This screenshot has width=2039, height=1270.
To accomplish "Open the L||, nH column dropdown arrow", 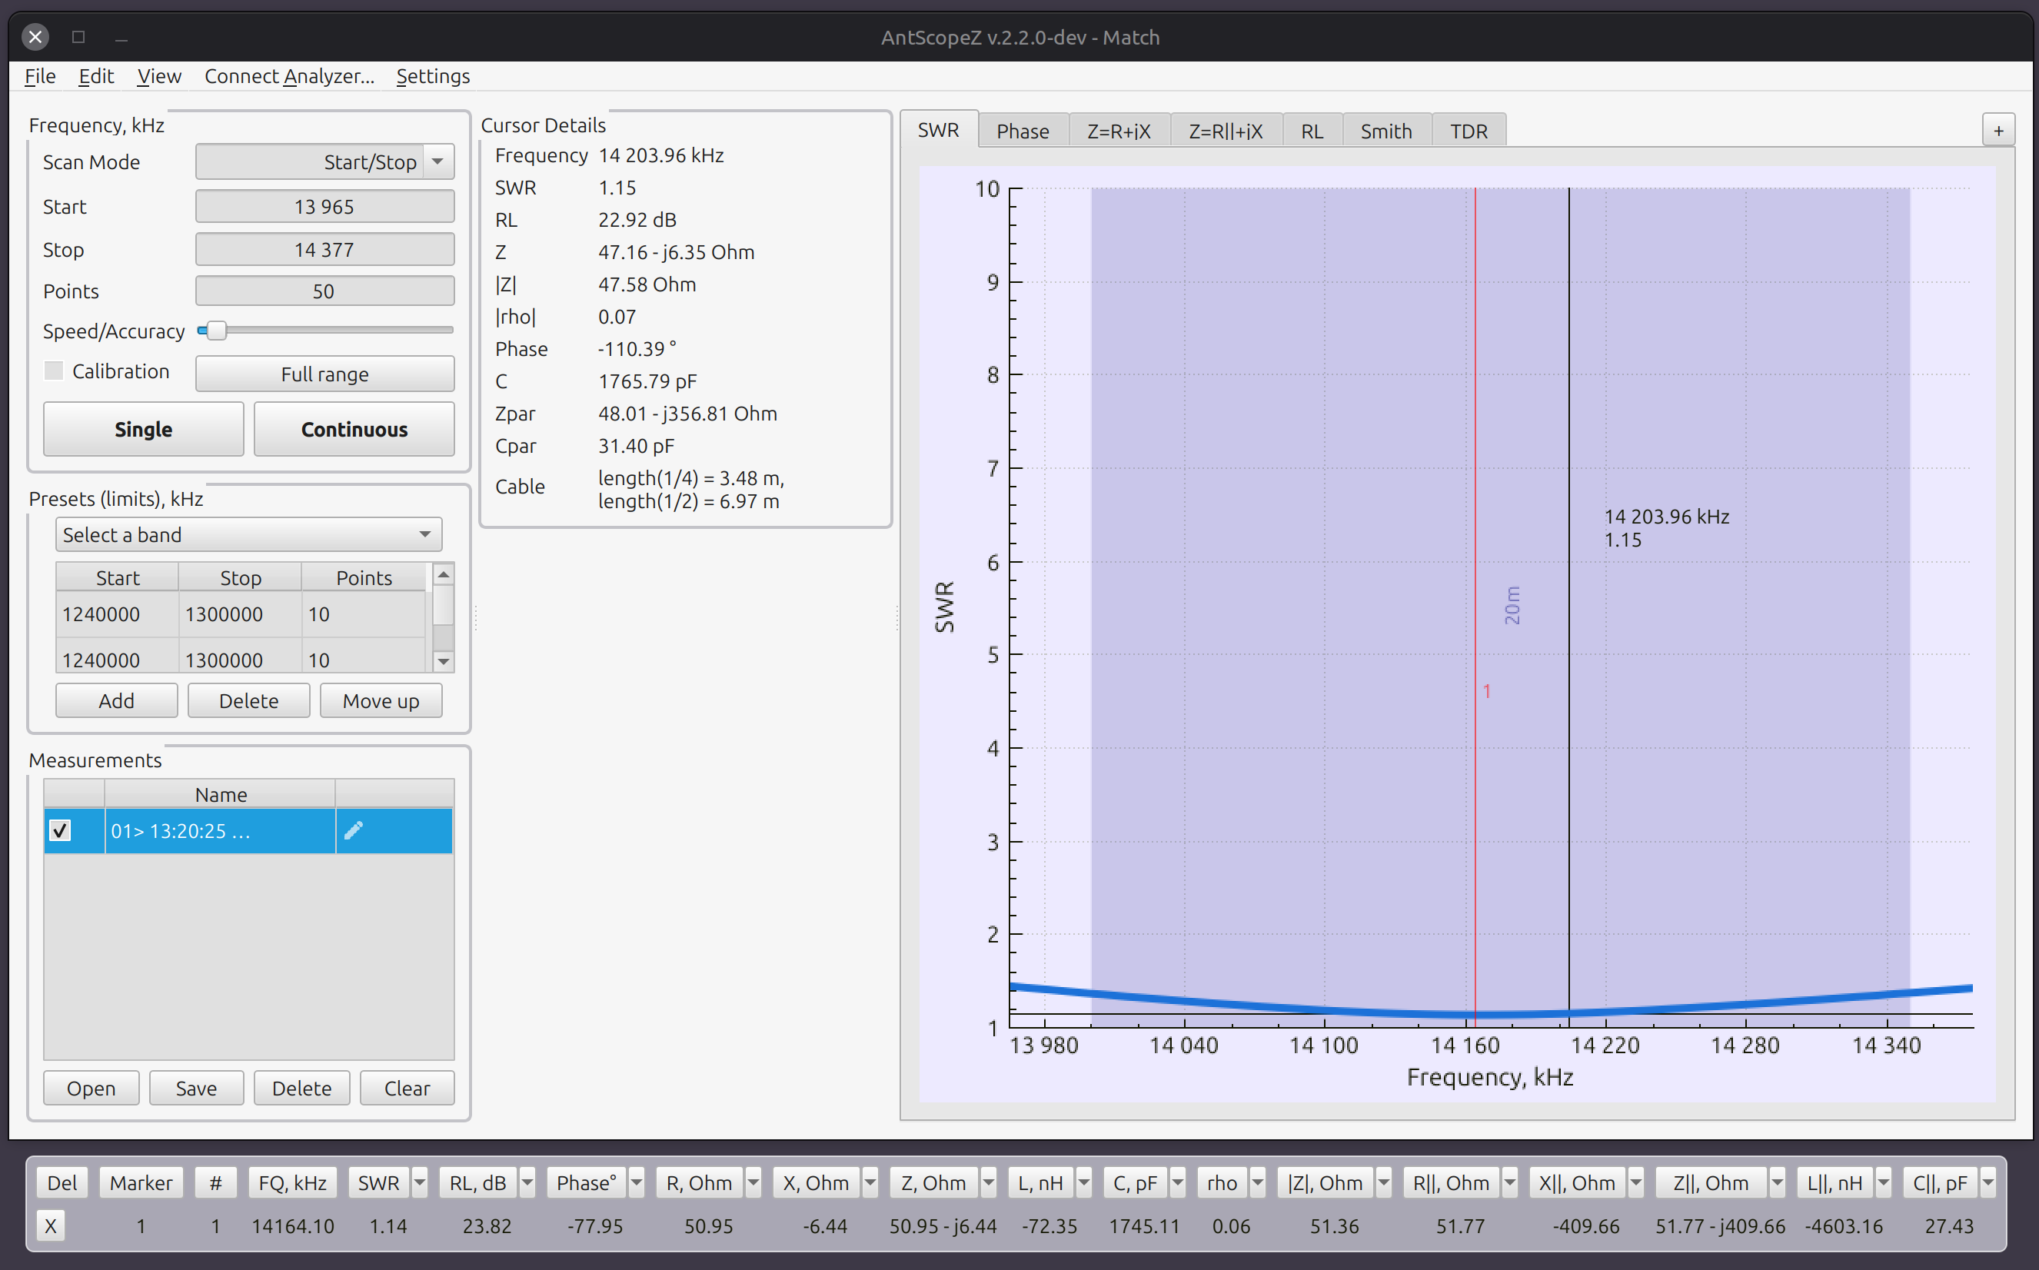I will 1884,1182.
